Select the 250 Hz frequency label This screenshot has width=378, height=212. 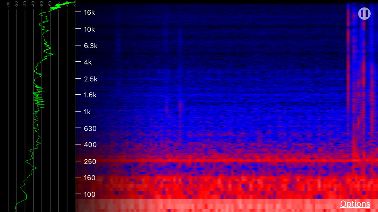90,162
